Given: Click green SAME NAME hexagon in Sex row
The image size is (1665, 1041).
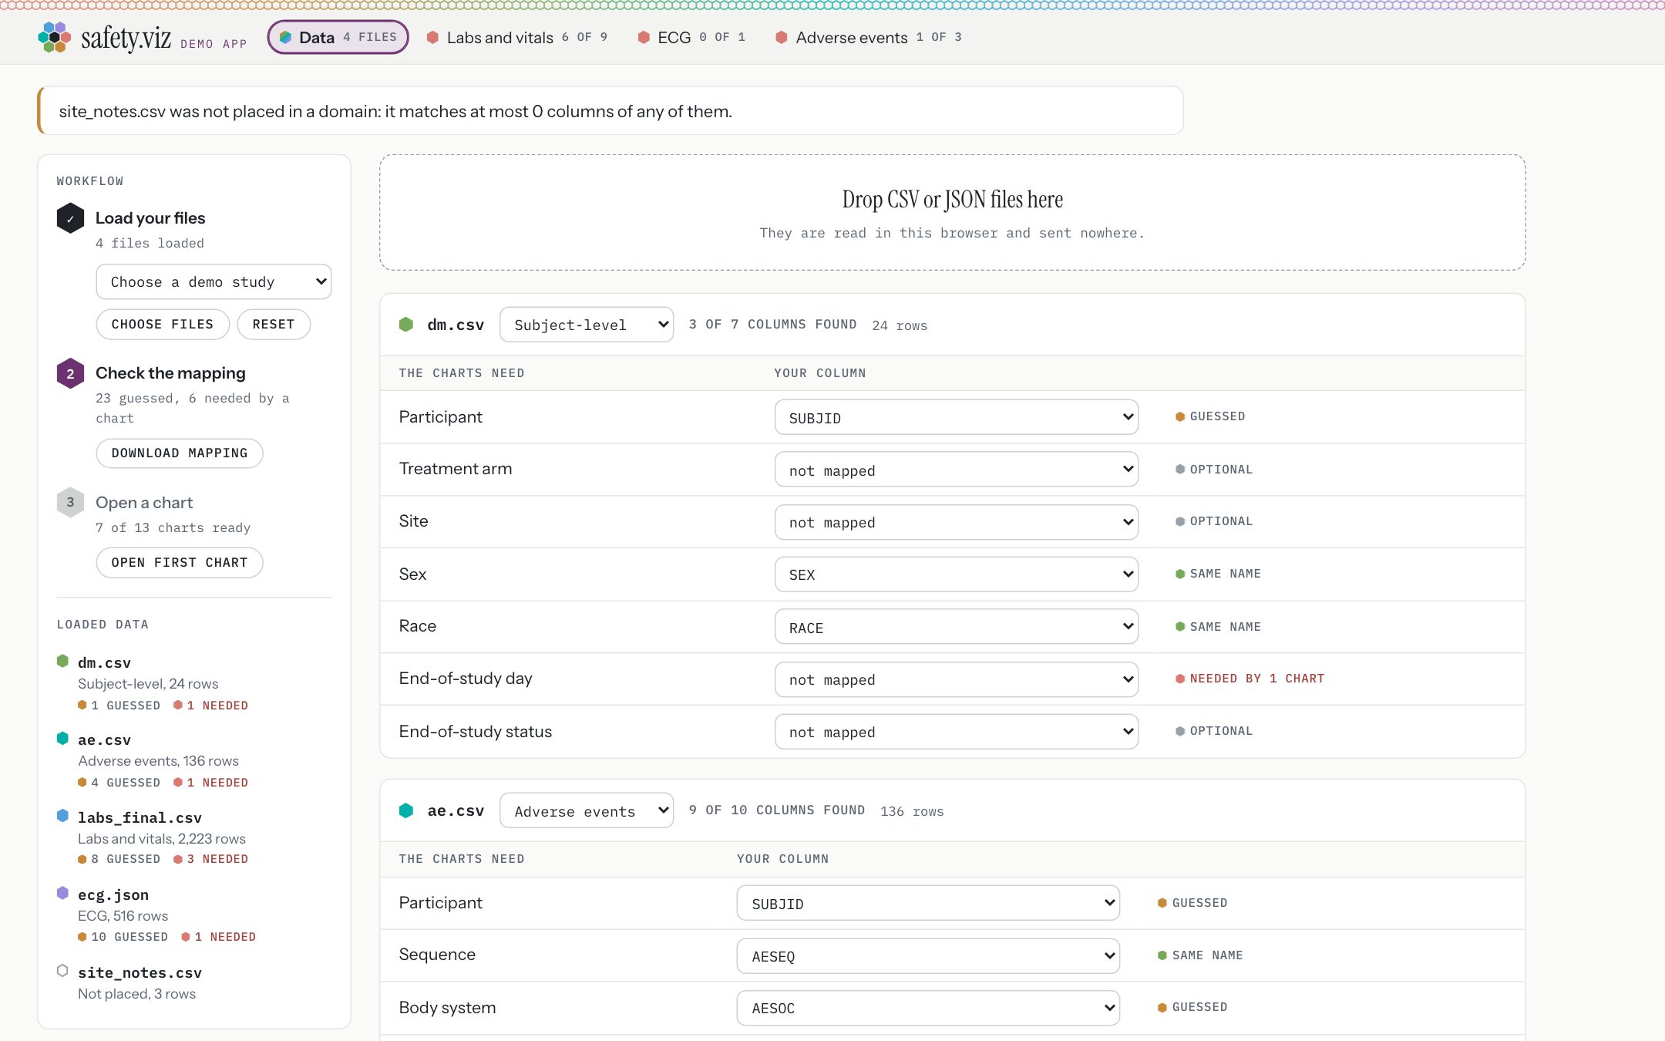Looking at the screenshot, I should point(1180,574).
